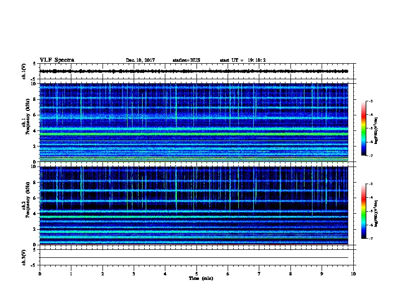The width and height of the screenshot is (398, 307).
Task: Click the "ch.1(V)" axis label
Action: coord(24,71)
